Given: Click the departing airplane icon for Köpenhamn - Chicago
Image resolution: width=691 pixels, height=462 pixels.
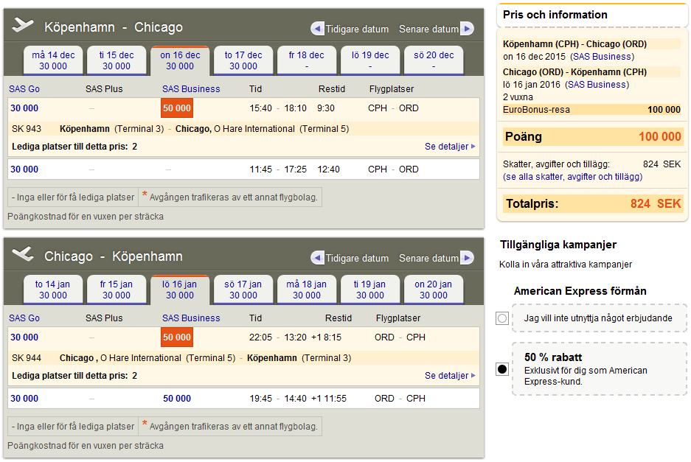Looking at the screenshot, I should coord(24,26).
